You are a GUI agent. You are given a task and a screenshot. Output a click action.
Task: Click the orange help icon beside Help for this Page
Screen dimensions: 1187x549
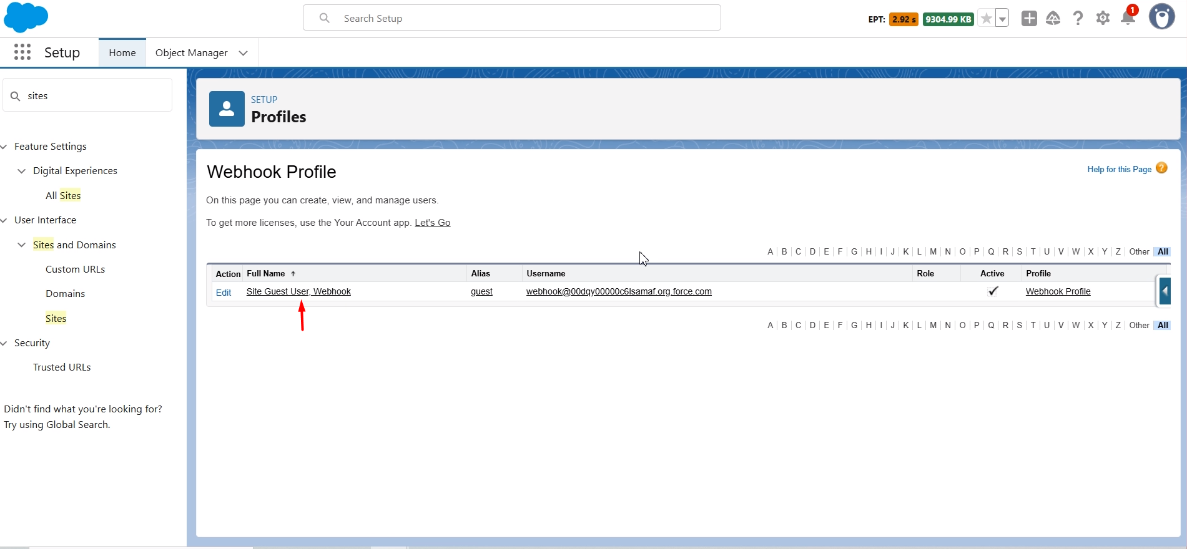coord(1161,168)
